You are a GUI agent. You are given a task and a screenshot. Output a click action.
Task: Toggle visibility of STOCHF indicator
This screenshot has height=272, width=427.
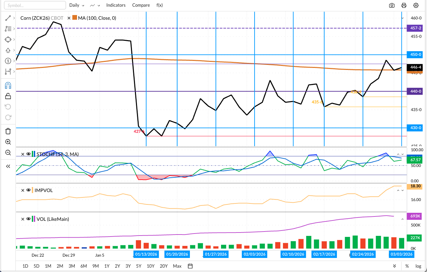click(28, 154)
